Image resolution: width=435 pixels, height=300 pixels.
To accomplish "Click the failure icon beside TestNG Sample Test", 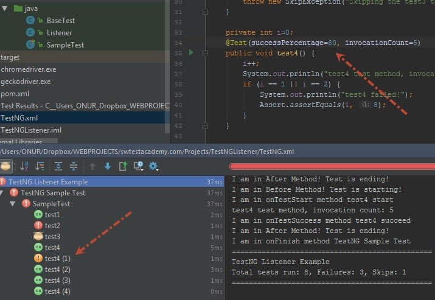I will 14,192.
